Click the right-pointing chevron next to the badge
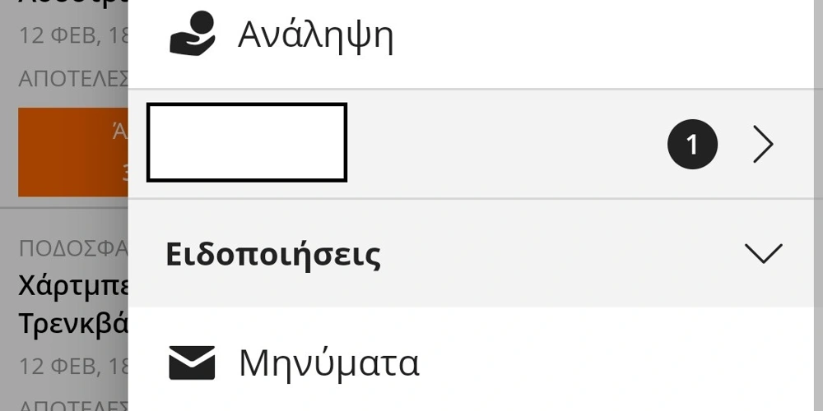Image resolution: width=823 pixels, height=411 pixels. pos(764,145)
